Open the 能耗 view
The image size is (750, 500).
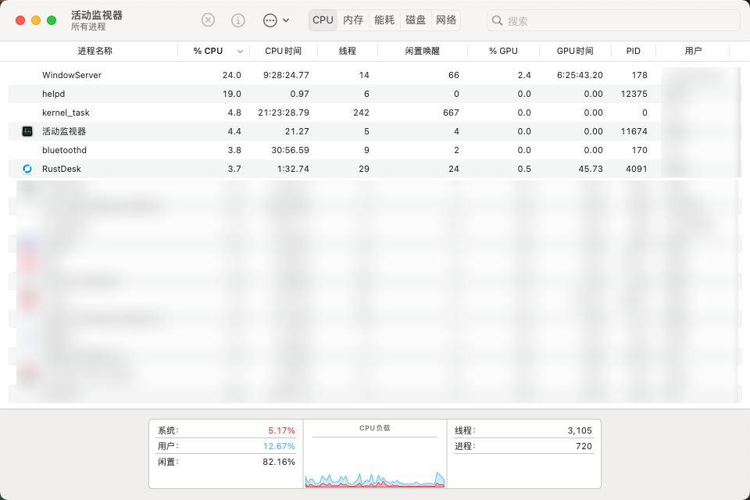click(x=384, y=20)
